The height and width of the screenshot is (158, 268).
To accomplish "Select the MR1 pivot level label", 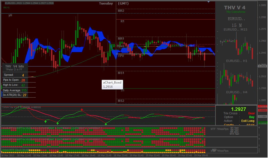I will click(x=121, y=39).
